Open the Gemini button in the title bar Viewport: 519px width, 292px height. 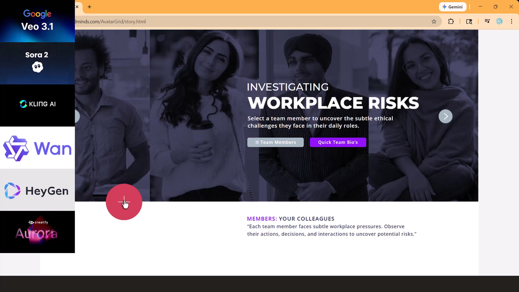pyautogui.click(x=453, y=7)
